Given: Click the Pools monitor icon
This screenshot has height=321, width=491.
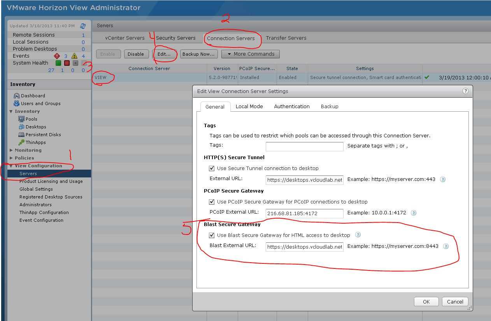Looking at the screenshot, I should point(22,119).
